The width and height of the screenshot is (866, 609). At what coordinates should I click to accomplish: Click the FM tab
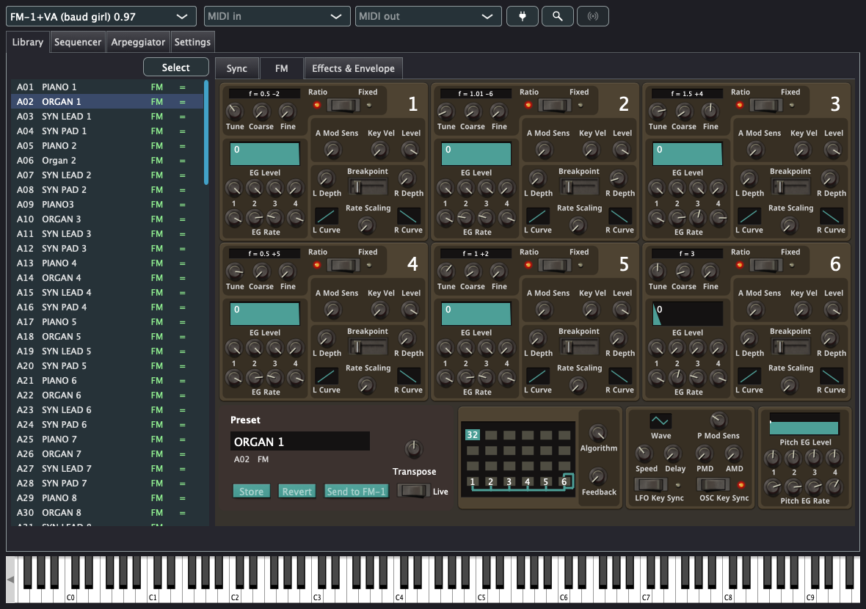(x=282, y=68)
